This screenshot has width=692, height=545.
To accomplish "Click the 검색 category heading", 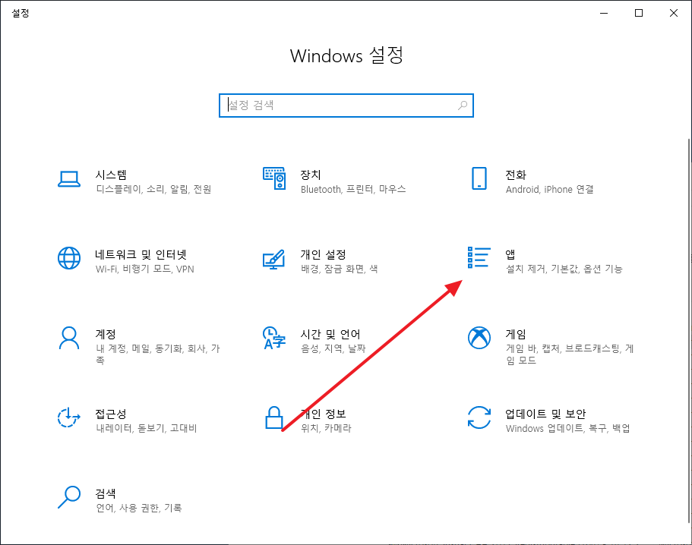I will coord(106,493).
